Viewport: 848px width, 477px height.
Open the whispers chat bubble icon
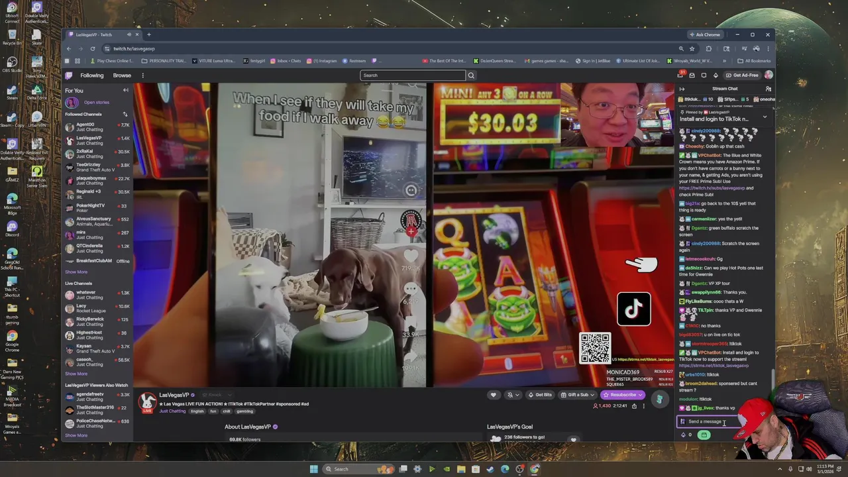pyautogui.click(x=704, y=76)
